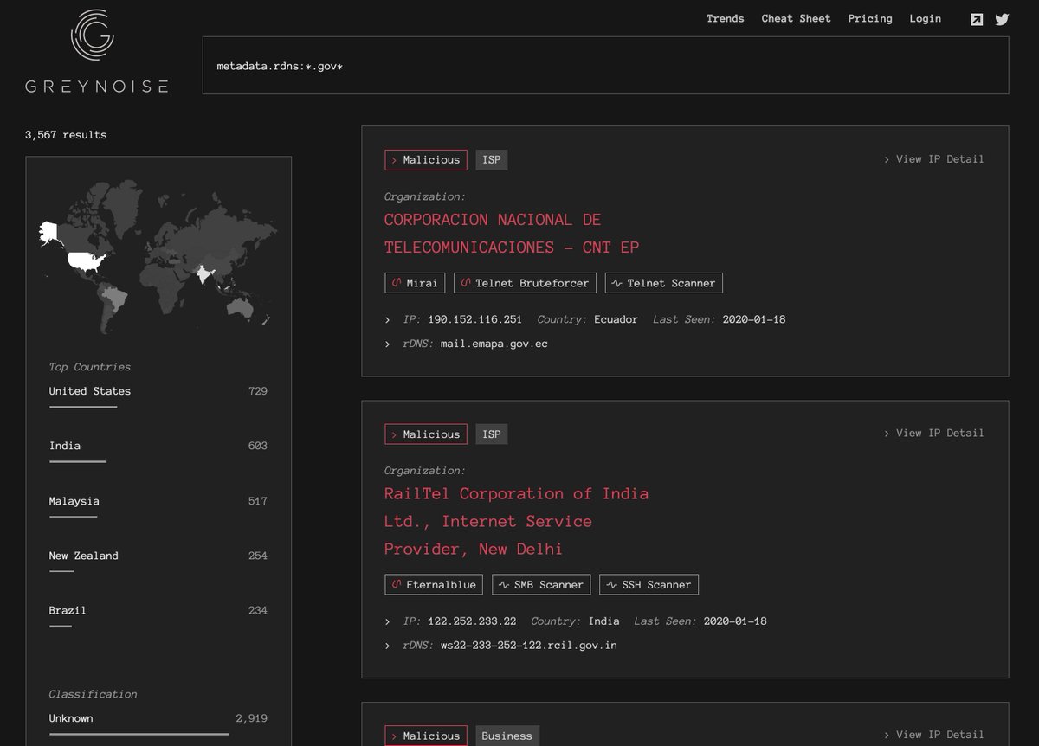The image size is (1039, 746).
Task: Click the world map of results
Action: coord(158,256)
